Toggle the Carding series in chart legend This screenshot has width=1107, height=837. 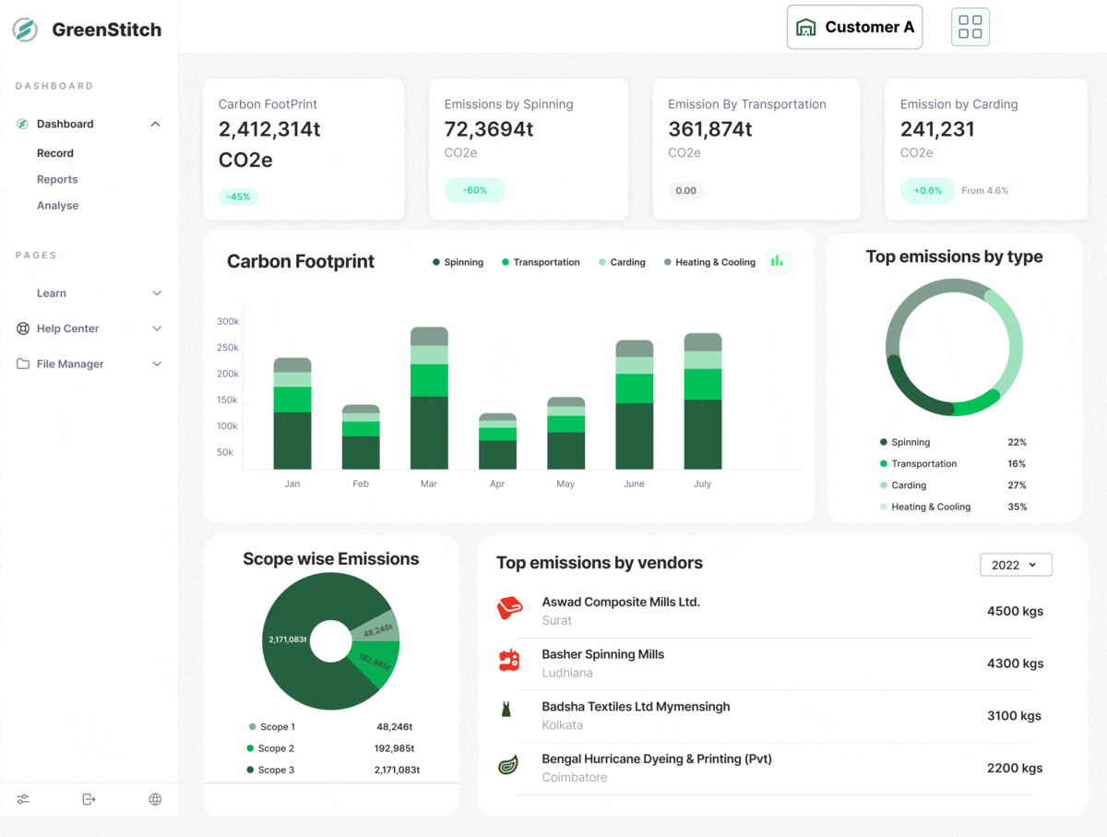(x=622, y=262)
